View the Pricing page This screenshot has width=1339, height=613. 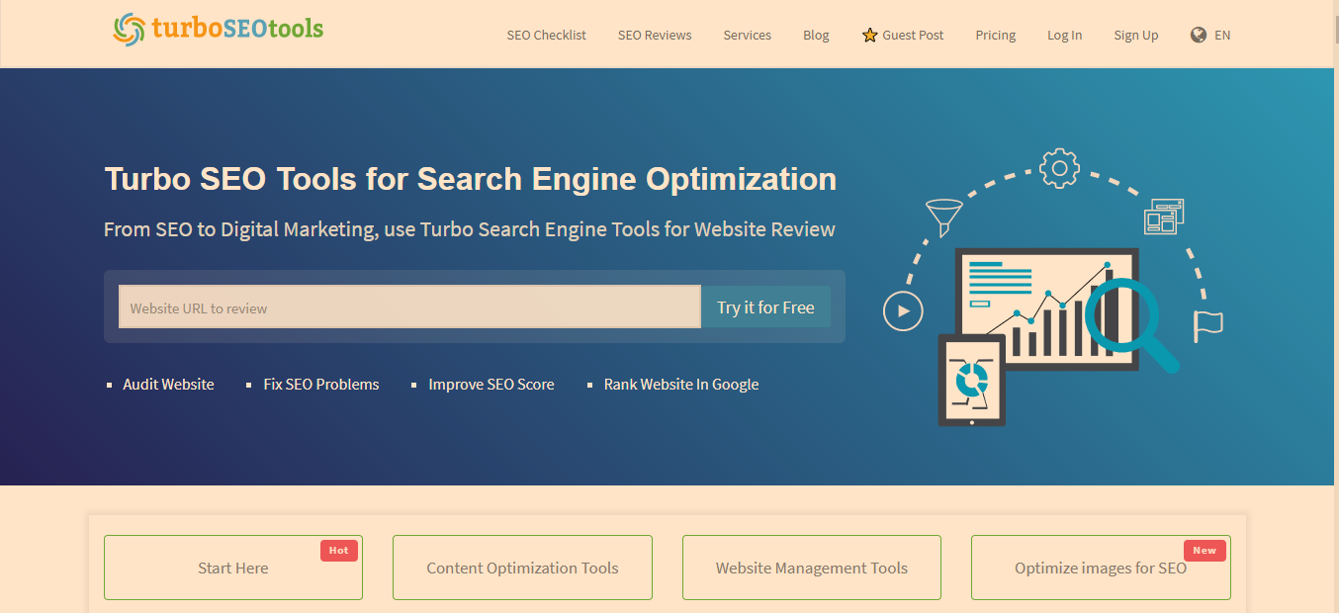click(x=995, y=35)
